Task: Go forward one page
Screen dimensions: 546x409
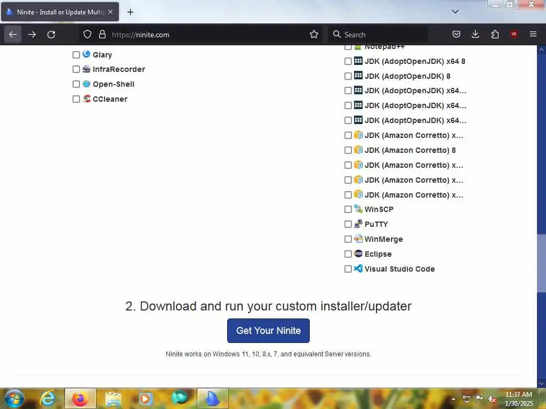Action: pos(32,35)
